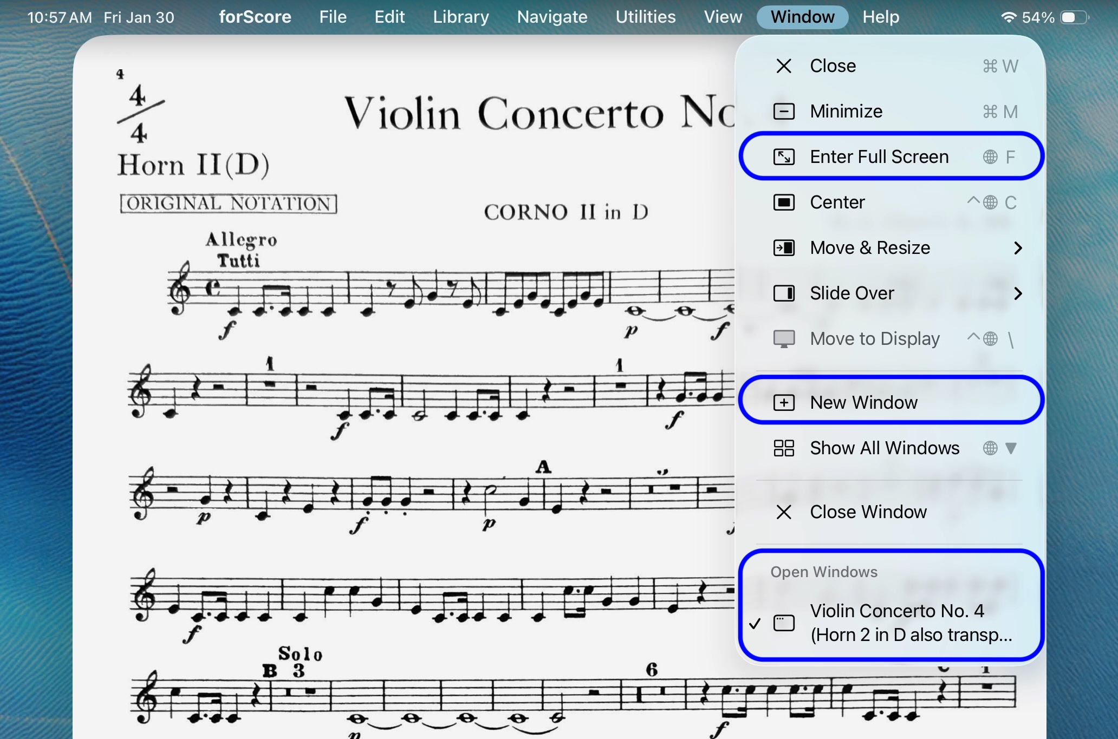Choose Close from the Window menu
Viewport: 1118px width, 739px height.
point(833,66)
